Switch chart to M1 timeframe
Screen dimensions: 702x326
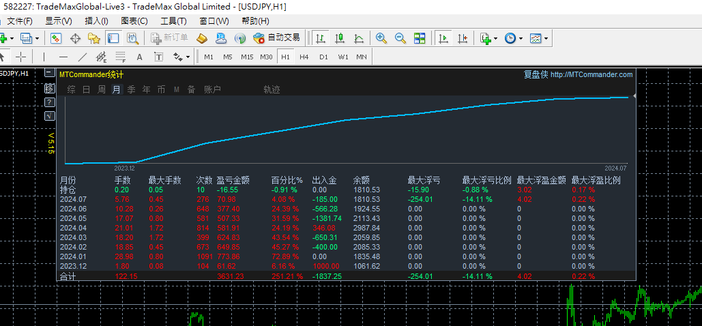[209, 57]
